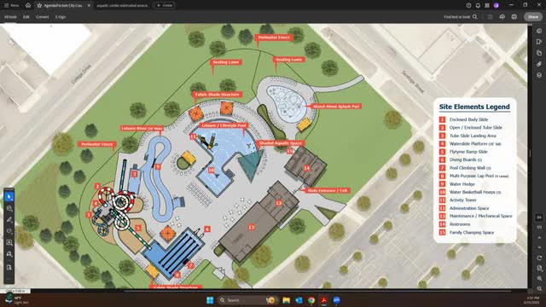
Task: Click the Leisure / Lifestyle Pool map label
Action: coord(224,125)
